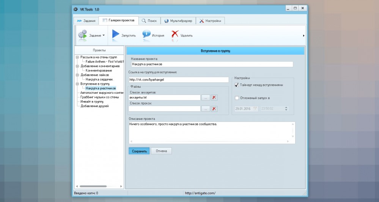Open the Задание gear toolbar icon

(x=82, y=35)
